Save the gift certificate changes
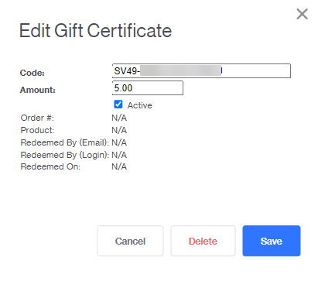Screen dimensions: 318x281 (272, 241)
